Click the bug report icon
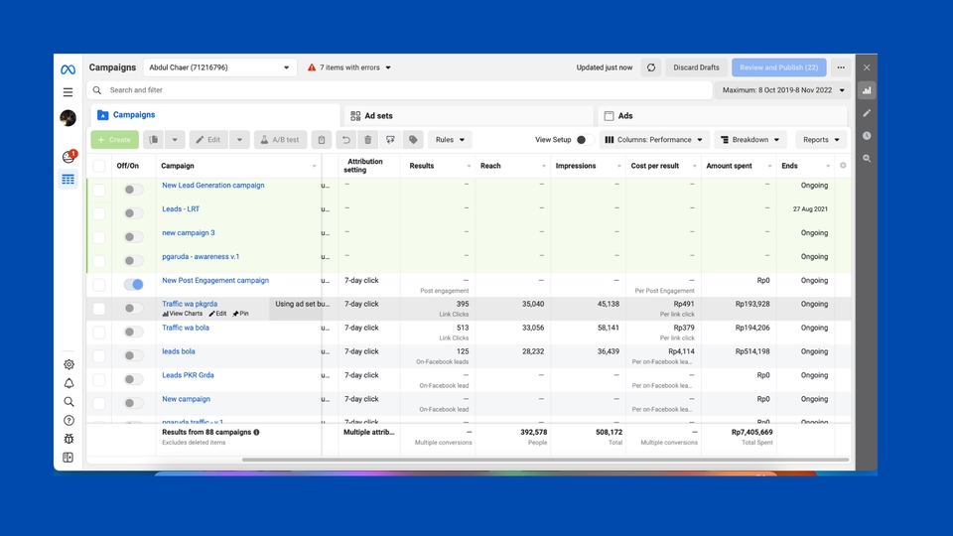The image size is (953, 536). point(68,439)
